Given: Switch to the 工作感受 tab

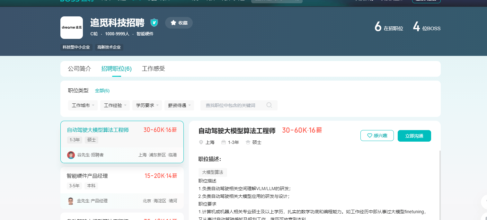Looking at the screenshot, I should point(153,68).
